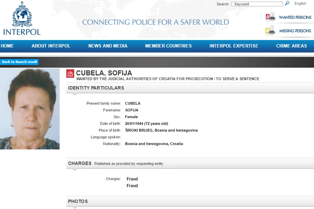
Task: Select the family name value CUBELA
Action: (x=133, y=104)
